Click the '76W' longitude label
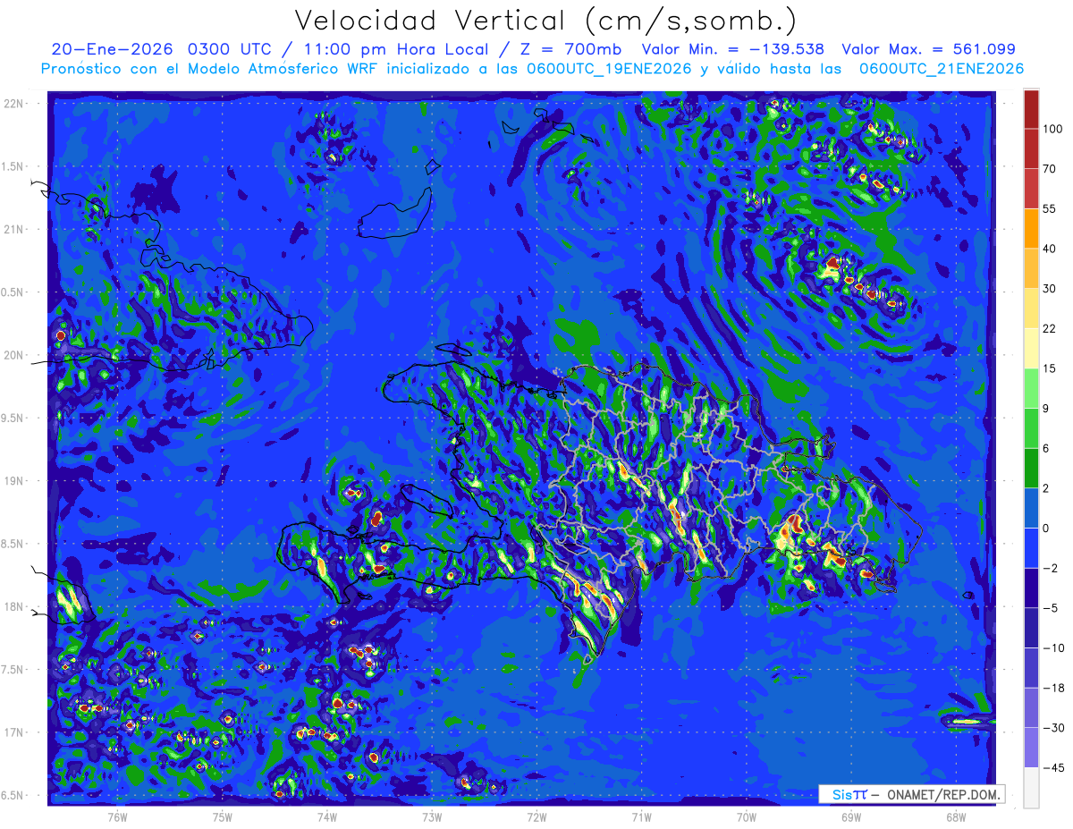Screen dimensions: 1073x829 tap(117, 816)
